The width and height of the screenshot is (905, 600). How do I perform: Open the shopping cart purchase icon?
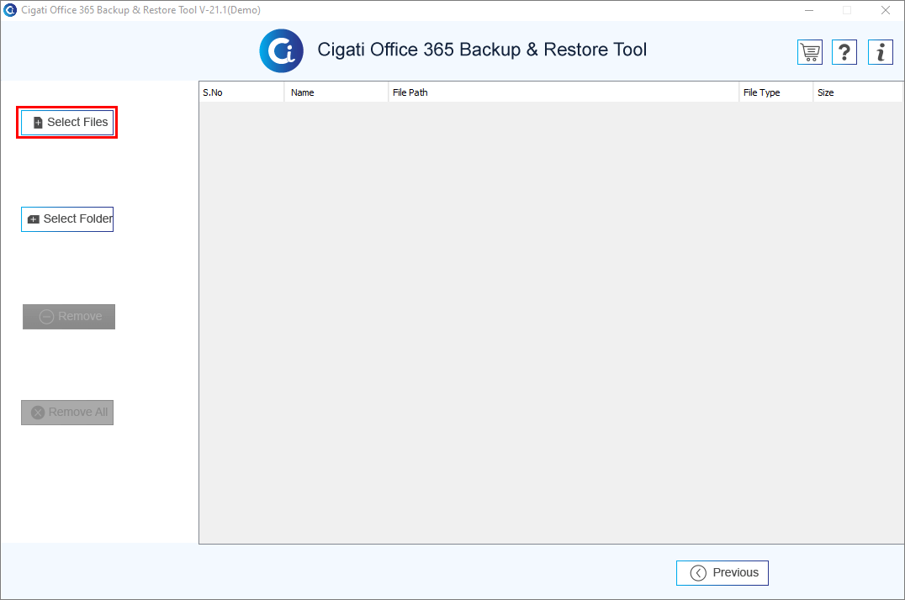click(810, 52)
